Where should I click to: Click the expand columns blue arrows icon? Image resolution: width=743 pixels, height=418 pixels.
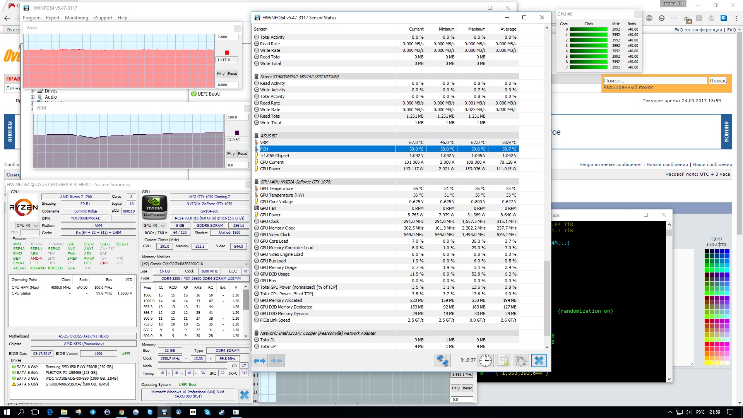(x=260, y=361)
